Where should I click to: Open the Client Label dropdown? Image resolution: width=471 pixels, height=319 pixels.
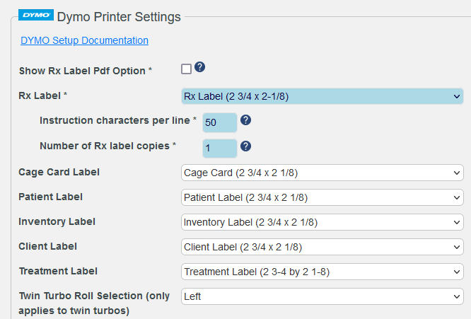tap(322, 247)
